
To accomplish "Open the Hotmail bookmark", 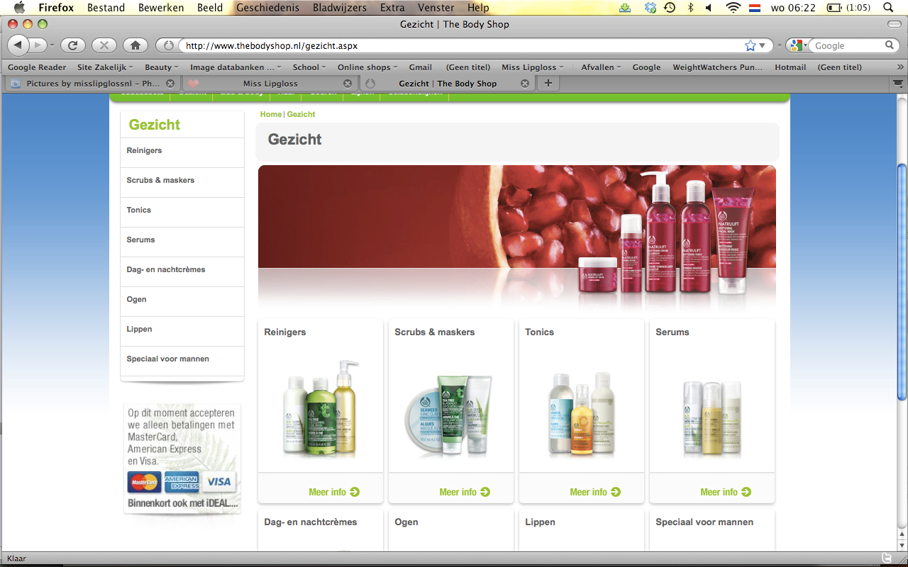I will point(790,67).
